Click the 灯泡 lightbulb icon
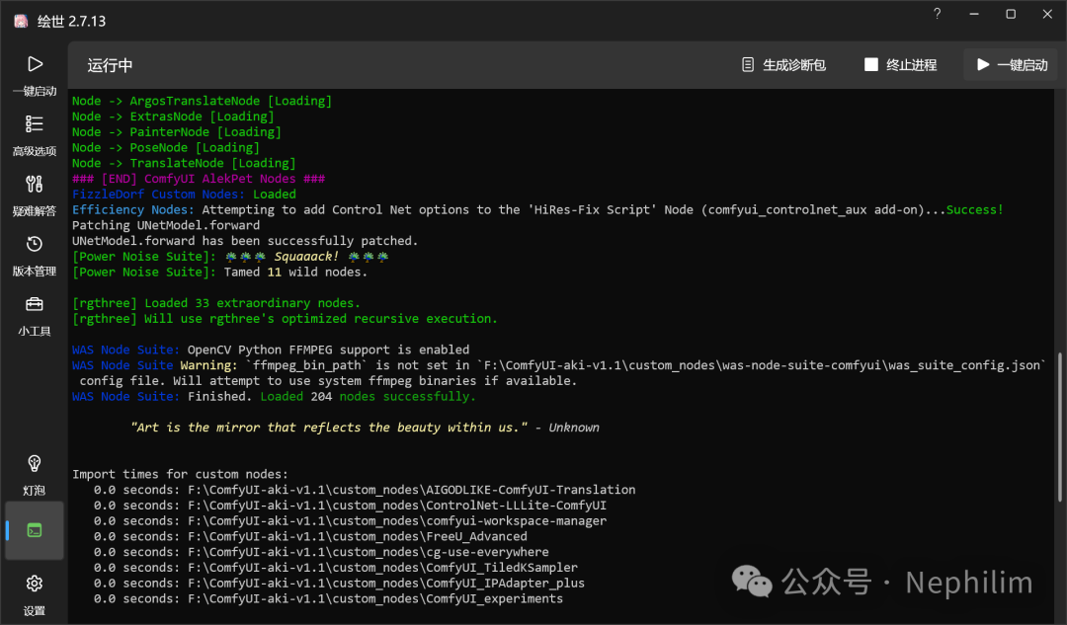 [35, 464]
